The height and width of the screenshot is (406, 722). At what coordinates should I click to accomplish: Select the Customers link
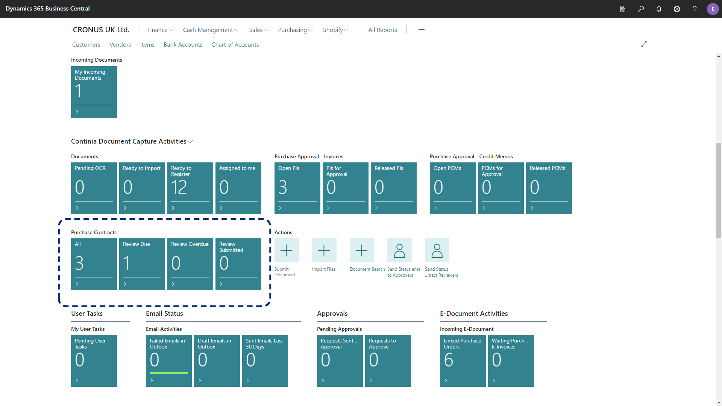85,44
